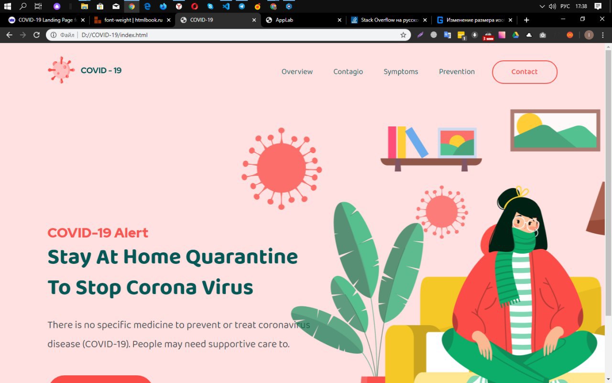The image size is (612, 383).
Task: Click the page vertical scrollbar
Action: (608, 182)
